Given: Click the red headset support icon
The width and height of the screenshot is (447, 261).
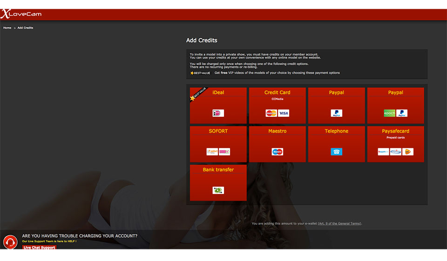Looking at the screenshot, I should (x=10, y=242).
